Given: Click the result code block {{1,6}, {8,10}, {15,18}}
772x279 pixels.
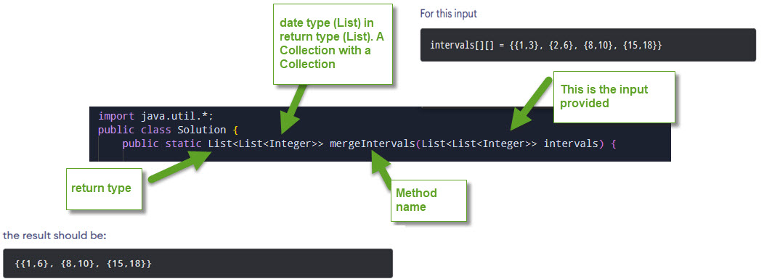Looking at the screenshot, I should click(x=198, y=263).
